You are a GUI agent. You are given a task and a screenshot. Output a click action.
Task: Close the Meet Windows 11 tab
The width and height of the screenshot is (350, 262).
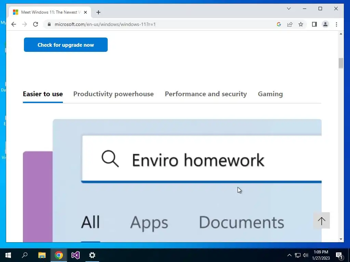[x=85, y=12]
